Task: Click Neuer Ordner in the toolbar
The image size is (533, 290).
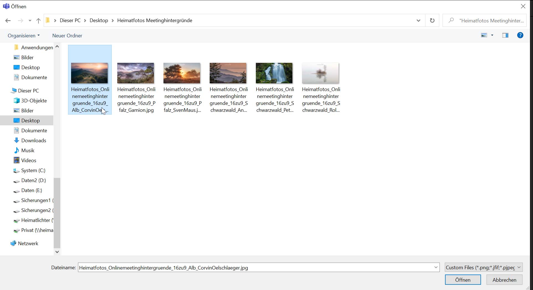Action: pyautogui.click(x=67, y=35)
